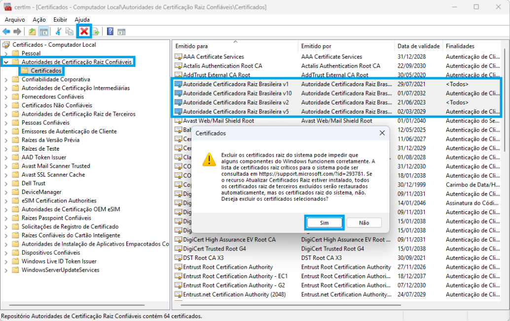Image resolution: width=510 pixels, height=321 pixels.
Task: Click Não to cancel deletion
Action: (x=364, y=223)
